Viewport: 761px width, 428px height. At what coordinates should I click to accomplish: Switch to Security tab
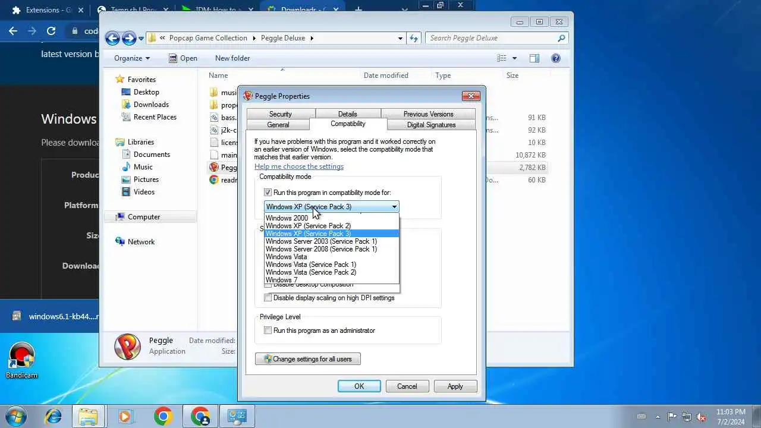pos(281,114)
